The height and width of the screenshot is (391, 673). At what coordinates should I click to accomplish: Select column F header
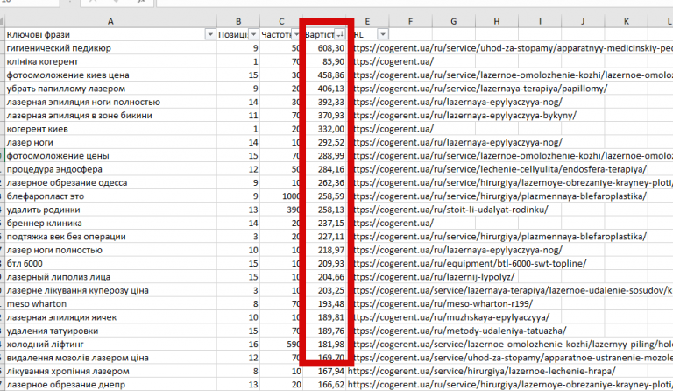(410, 21)
